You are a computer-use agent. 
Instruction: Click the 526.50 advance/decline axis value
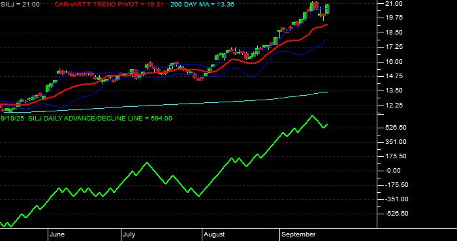(396, 128)
